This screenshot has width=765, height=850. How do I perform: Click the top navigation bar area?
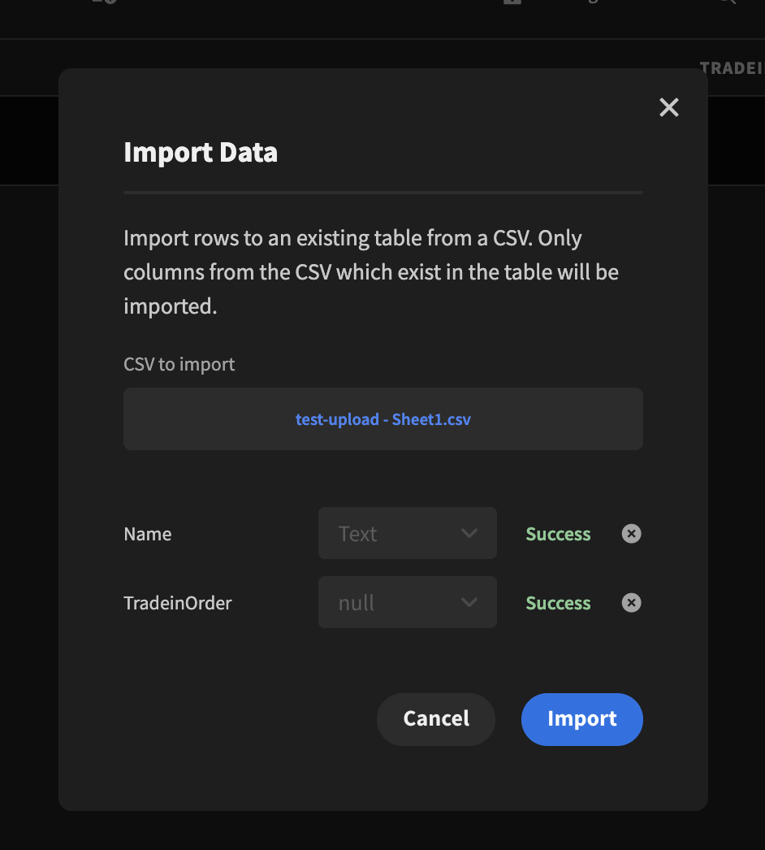tap(325, 19)
